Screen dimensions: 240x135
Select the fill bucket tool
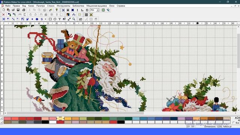point(64,19)
